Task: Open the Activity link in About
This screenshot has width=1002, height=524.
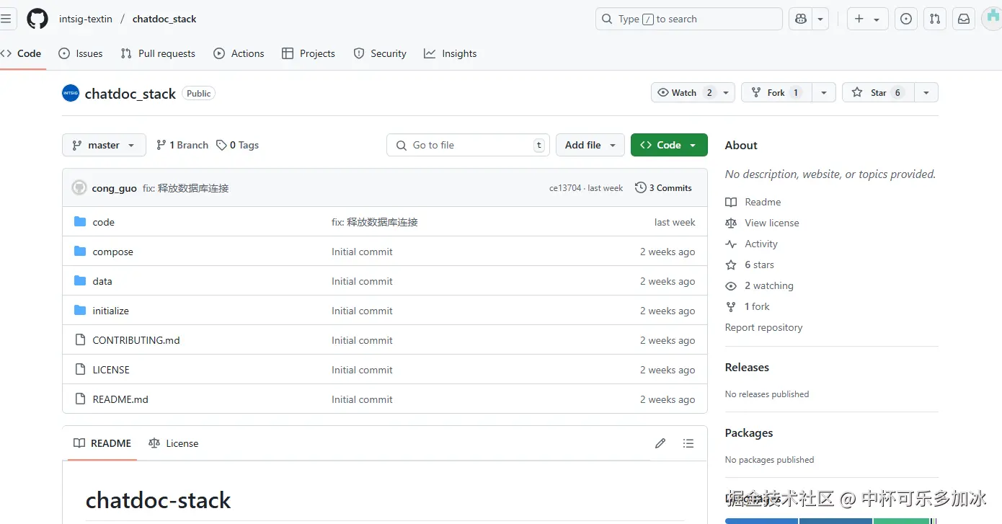Action: pyautogui.click(x=752, y=244)
